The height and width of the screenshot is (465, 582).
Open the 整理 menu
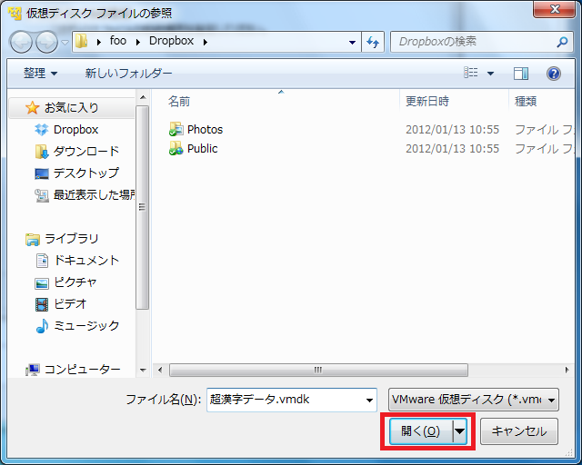(40, 74)
